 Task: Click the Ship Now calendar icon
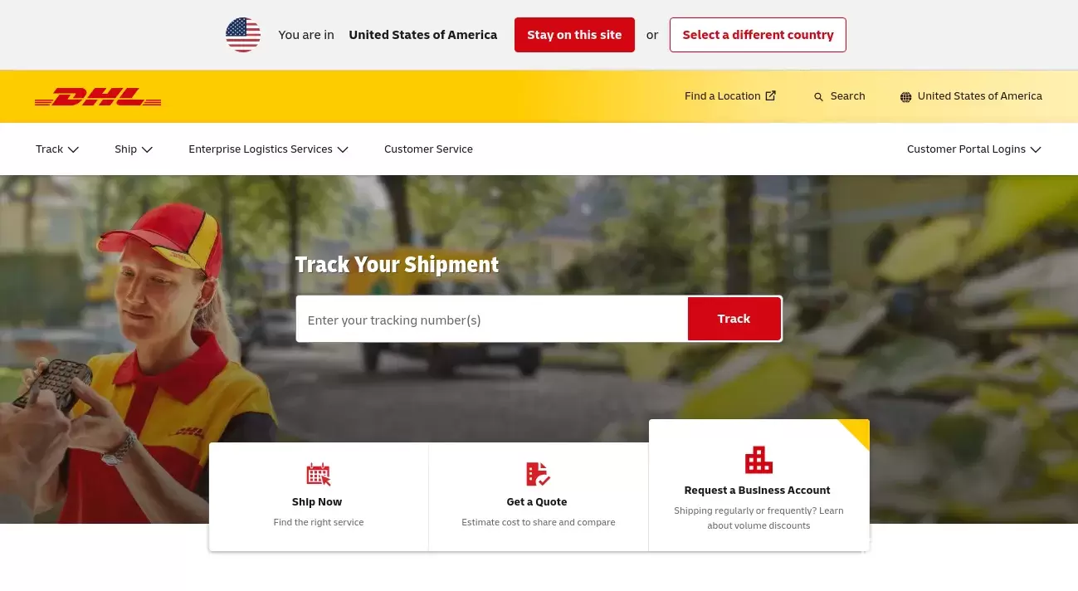[x=319, y=474]
